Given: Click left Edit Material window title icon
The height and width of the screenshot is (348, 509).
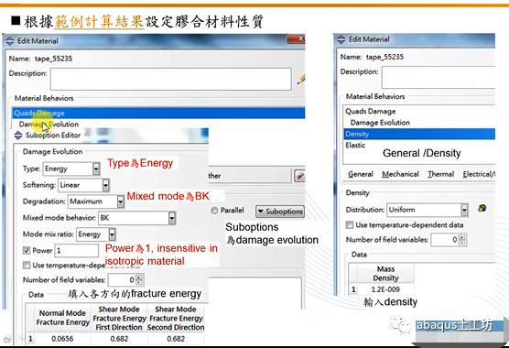Looking at the screenshot, I should click(x=10, y=41).
